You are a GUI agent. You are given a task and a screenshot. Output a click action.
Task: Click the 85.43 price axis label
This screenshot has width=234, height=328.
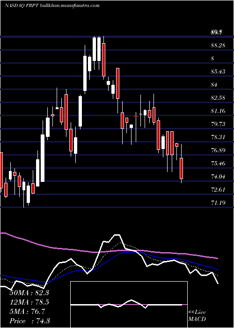point(218,72)
